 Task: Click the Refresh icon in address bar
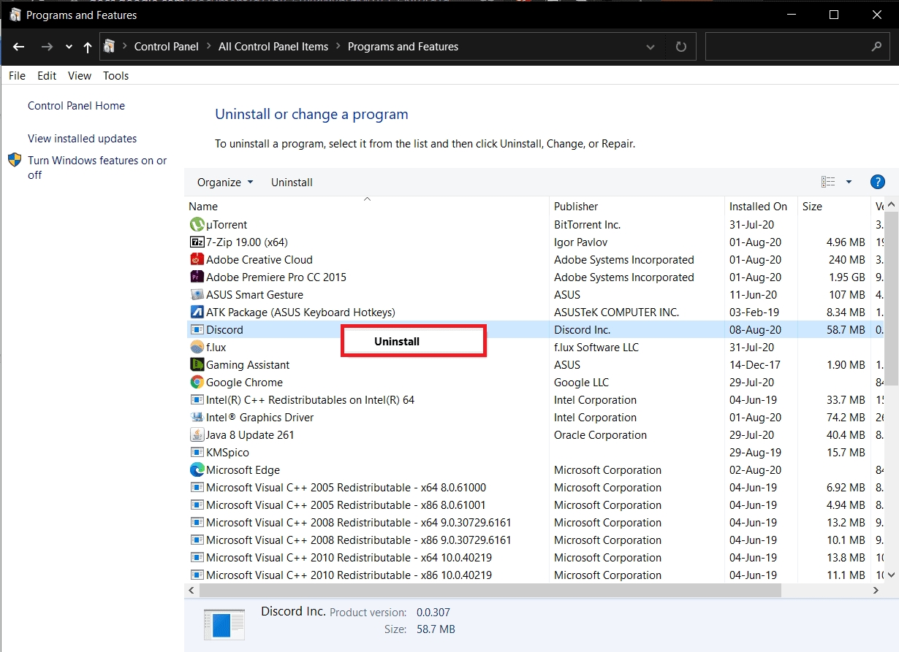[680, 47]
